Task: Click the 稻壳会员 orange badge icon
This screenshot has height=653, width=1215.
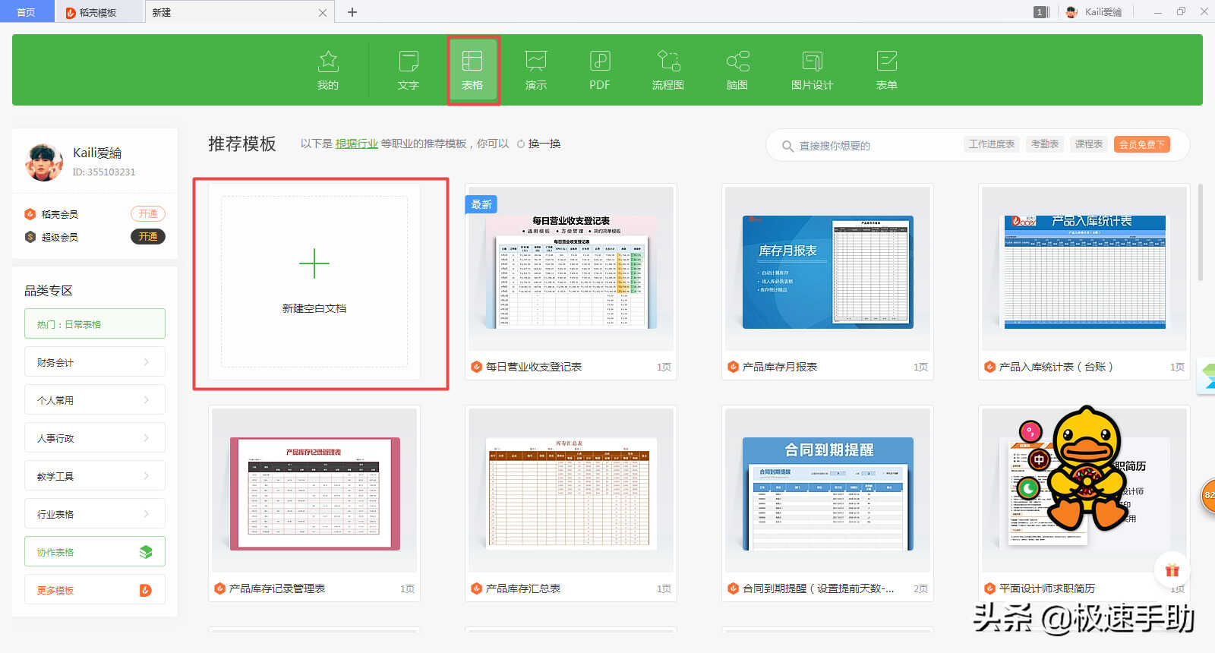Action: (x=30, y=214)
